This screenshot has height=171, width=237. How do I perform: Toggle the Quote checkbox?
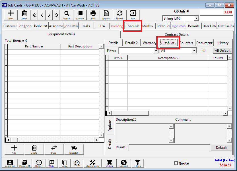click(176, 163)
